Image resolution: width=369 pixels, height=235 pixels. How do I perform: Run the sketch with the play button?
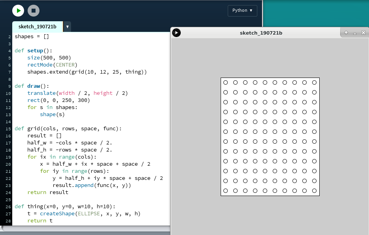coord(18,11)
